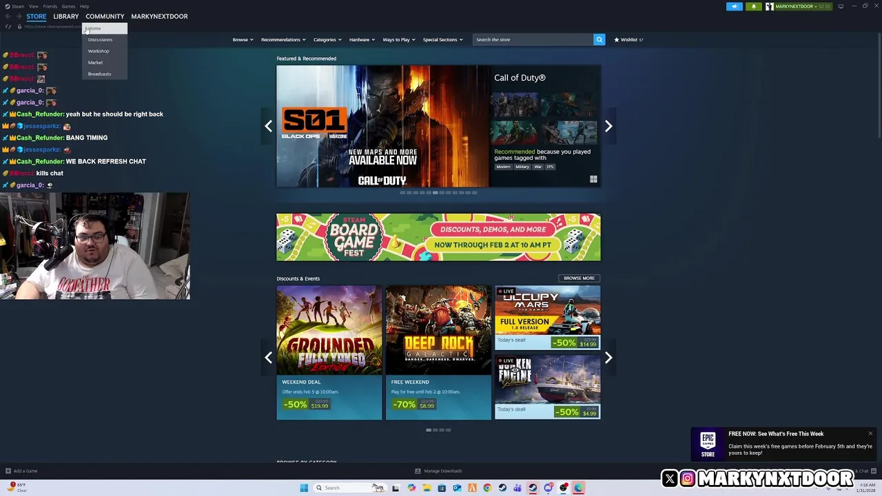The height and width of the screenshot is (496, 882).
Task: Click the Add a Game plus icon
Action: point(8,471)
